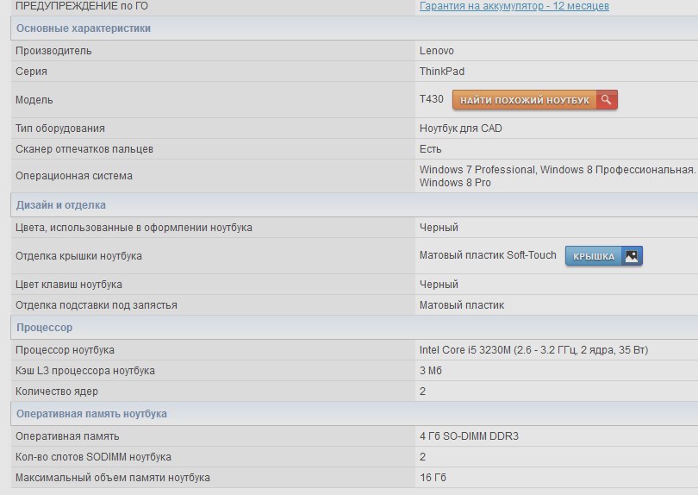Viewport: 698px width, 495px height.
Task: Click the 'Модель' row label
Action: pyautogui.click(x=34, y=100)
